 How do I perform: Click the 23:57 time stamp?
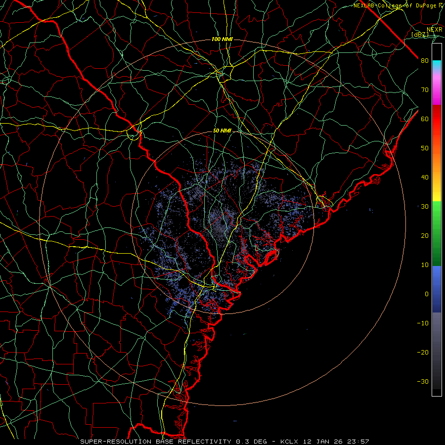coord(358,442)
